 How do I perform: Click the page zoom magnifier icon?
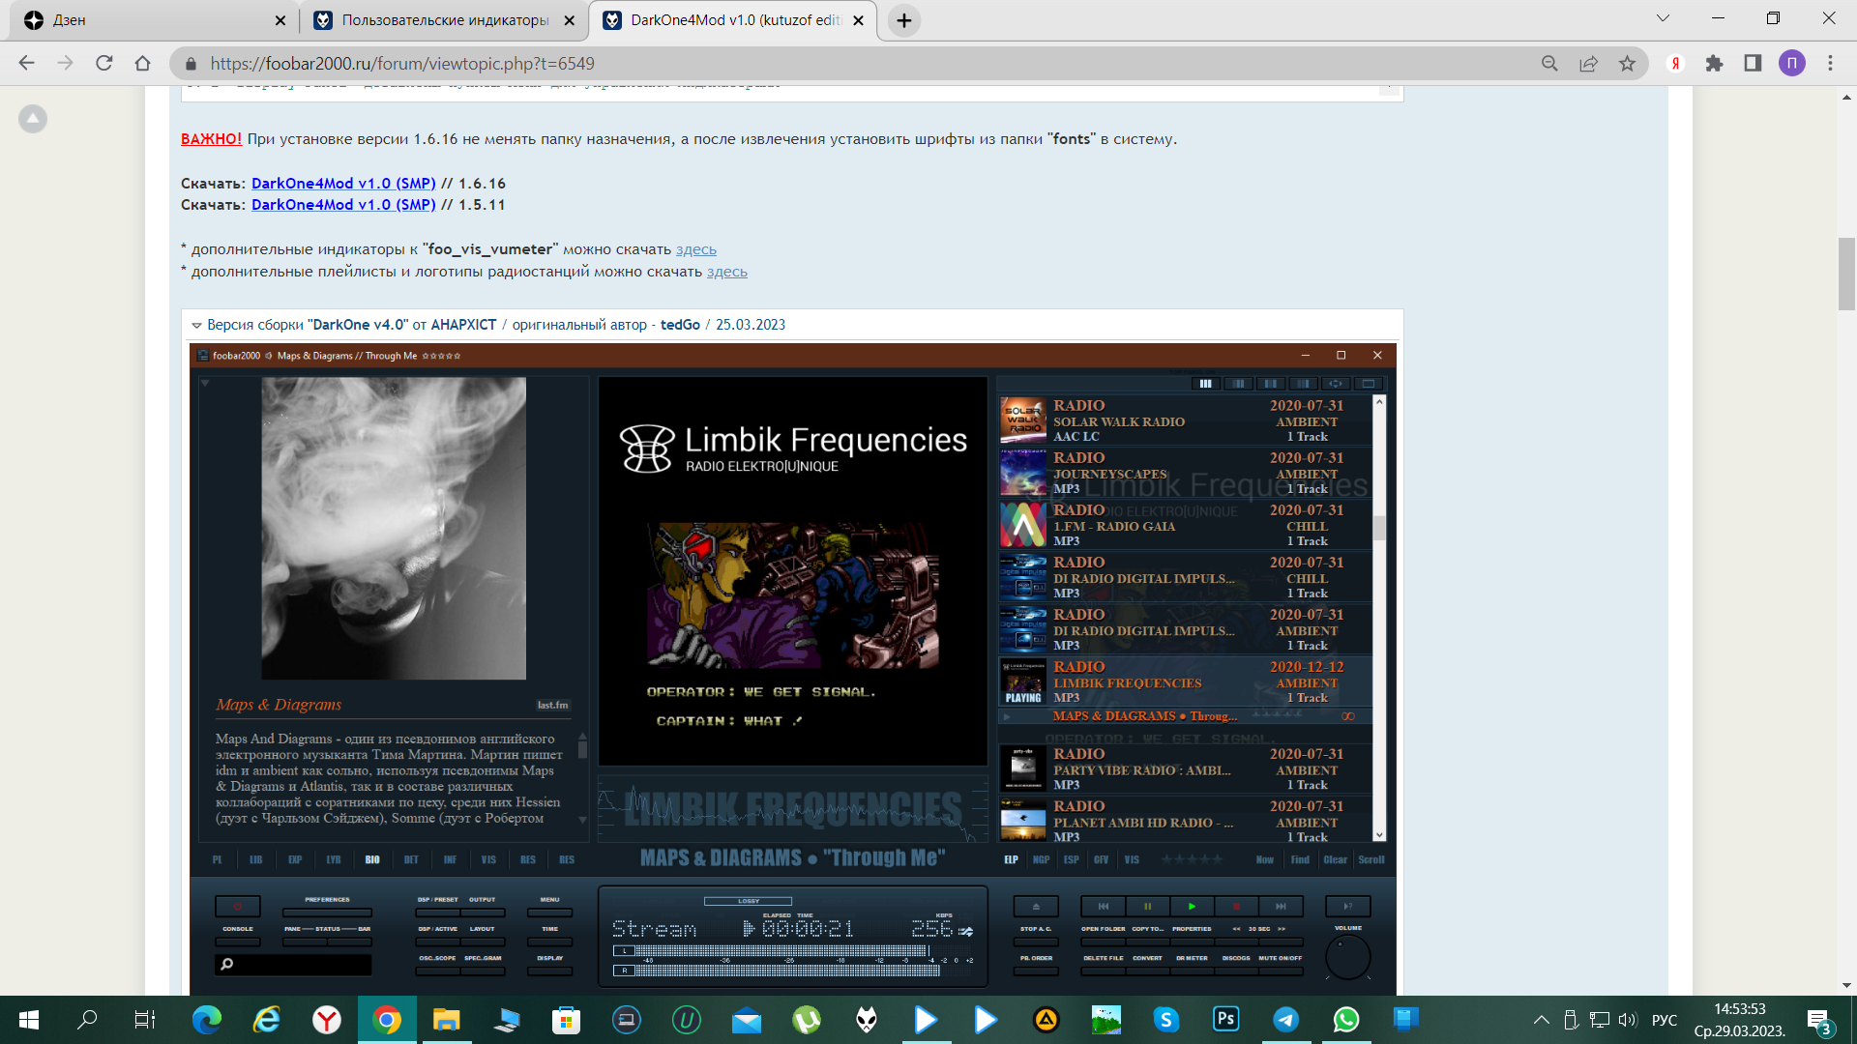(1549, 64)
